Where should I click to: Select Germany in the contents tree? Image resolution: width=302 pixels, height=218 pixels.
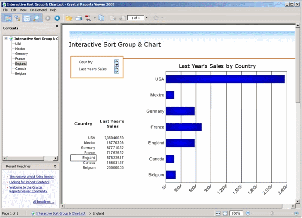[21, 53]
